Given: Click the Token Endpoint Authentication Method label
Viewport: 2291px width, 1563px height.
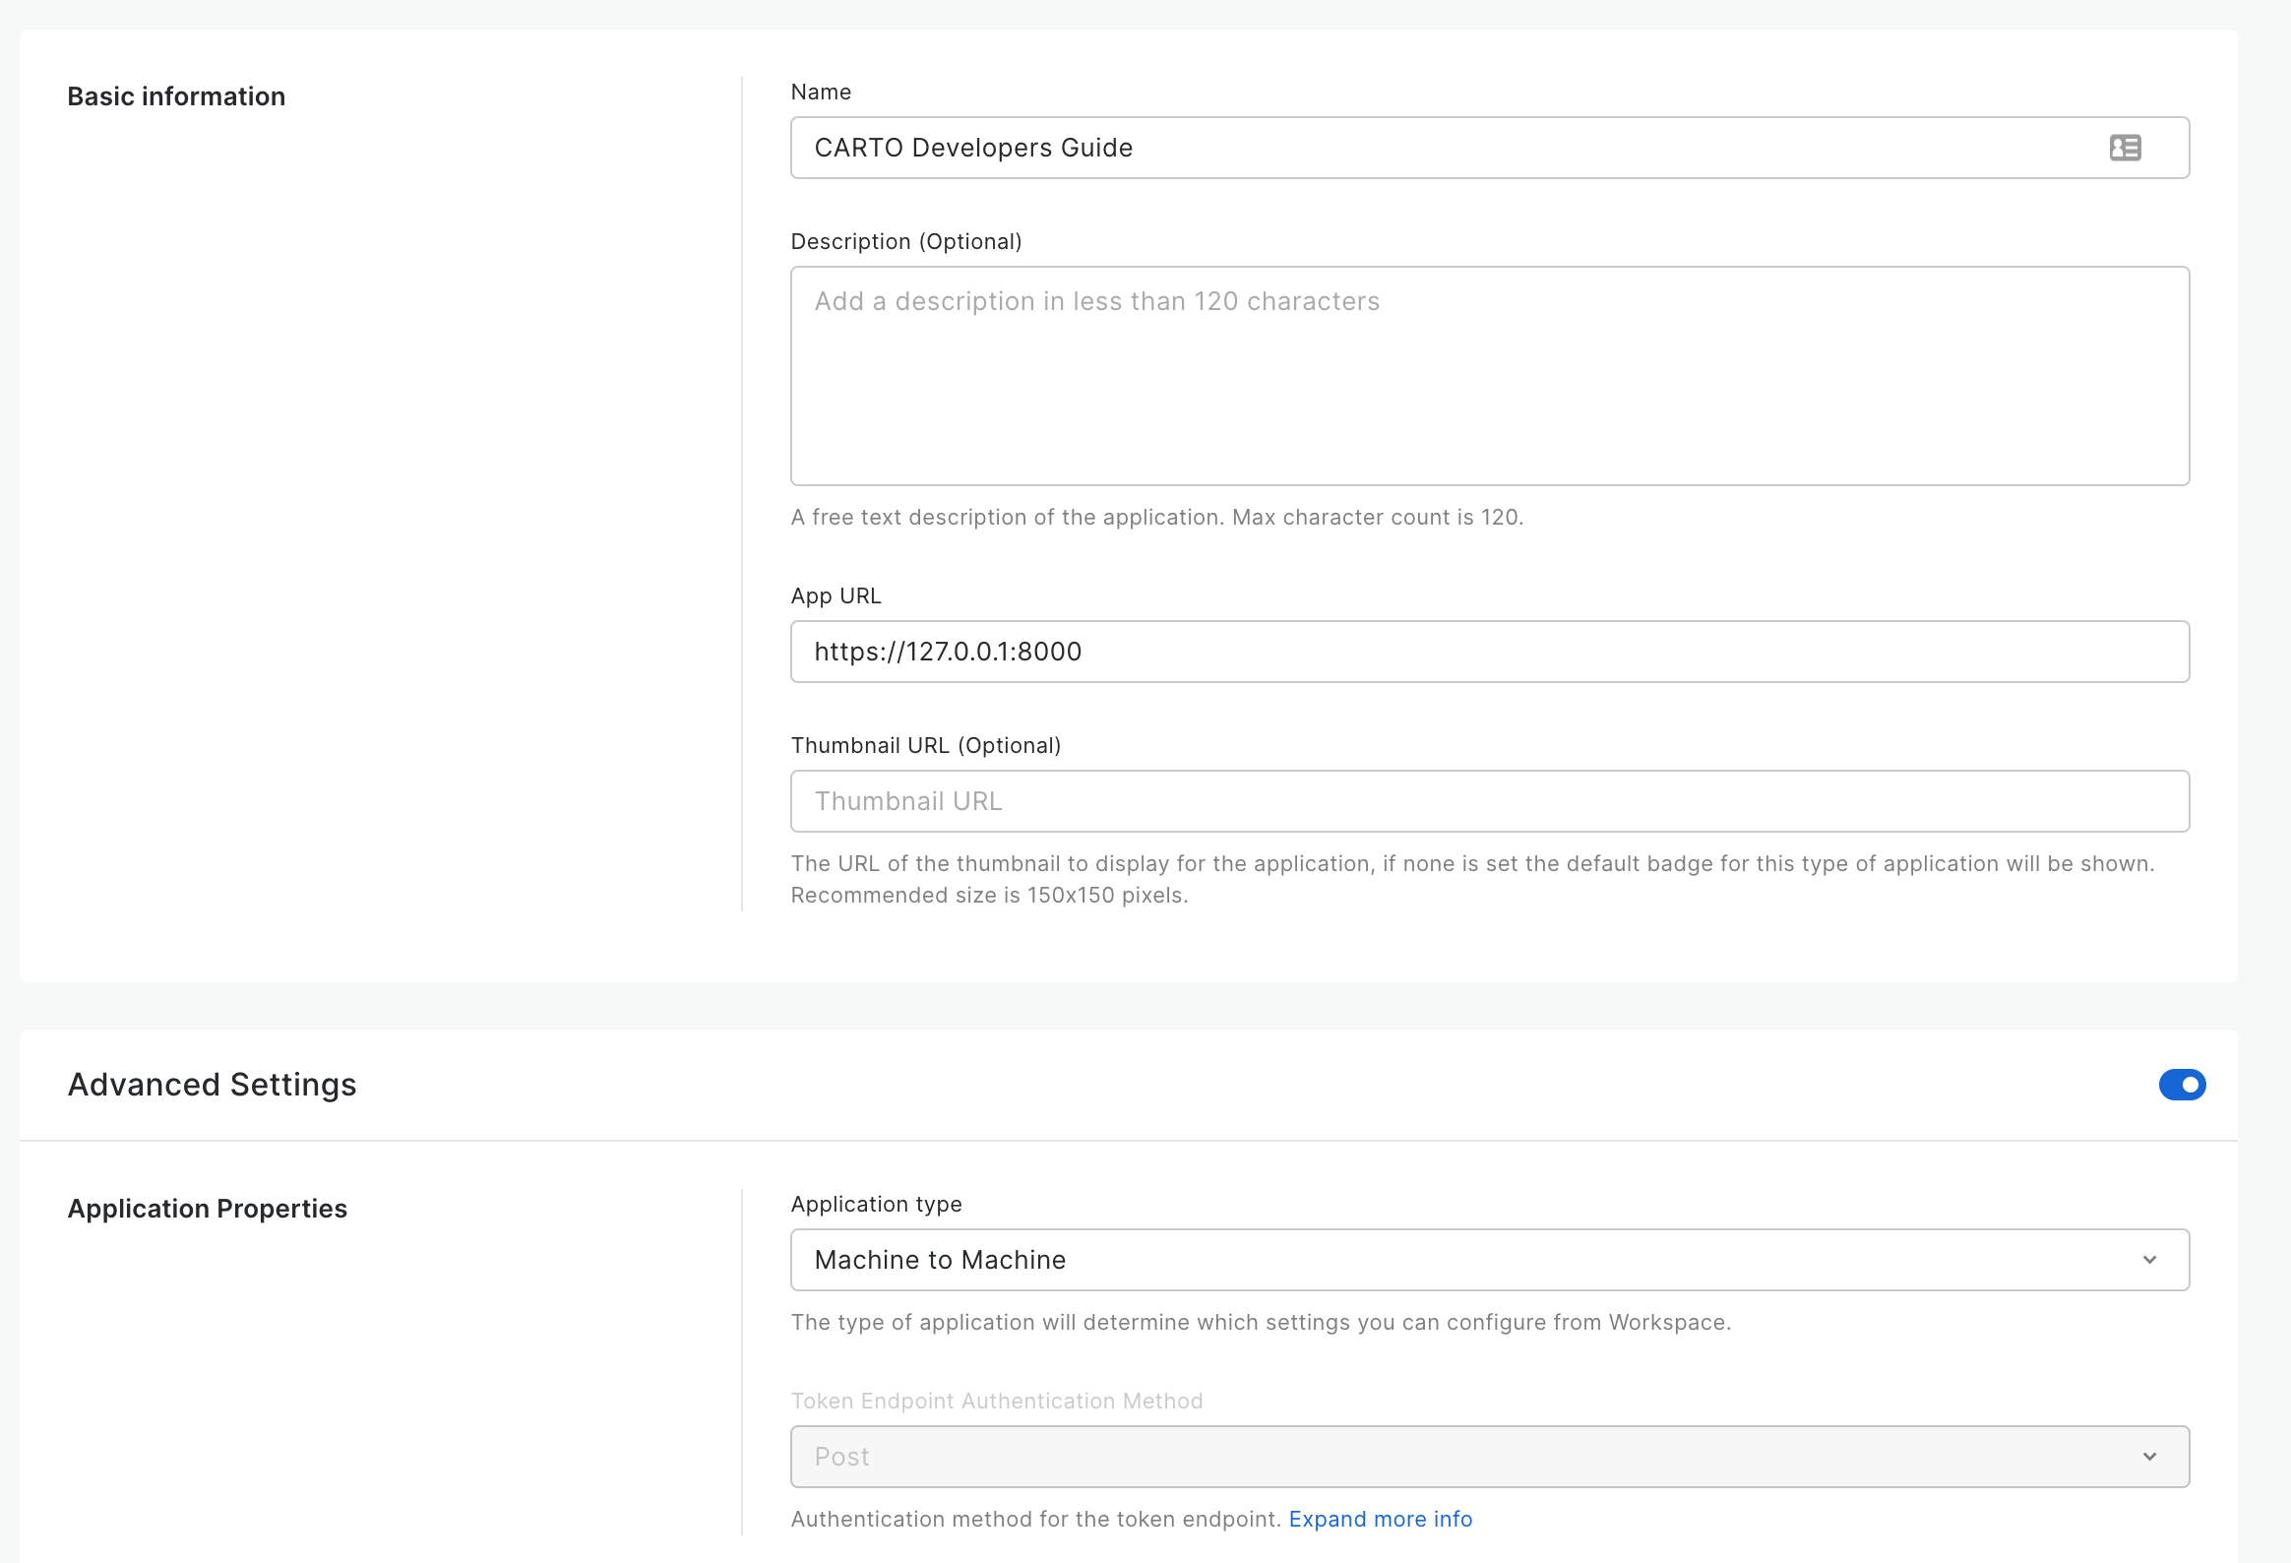Looking at the screenshot, I should (997, 1402).
